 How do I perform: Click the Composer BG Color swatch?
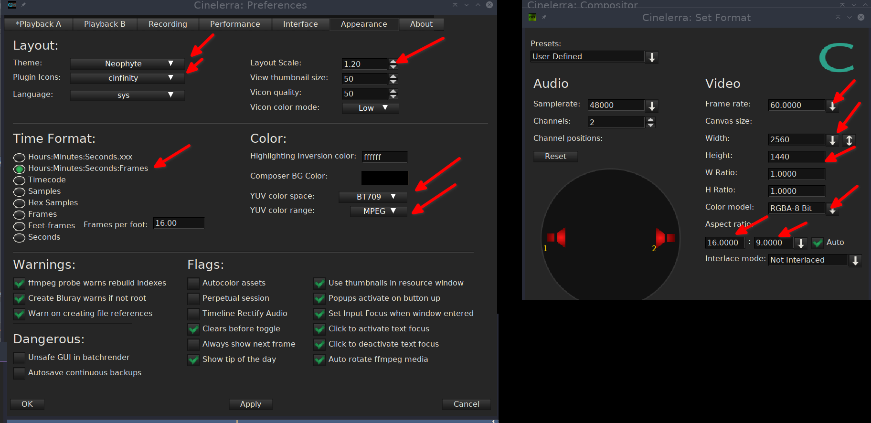pyautogui.click(x=384, y=177)
